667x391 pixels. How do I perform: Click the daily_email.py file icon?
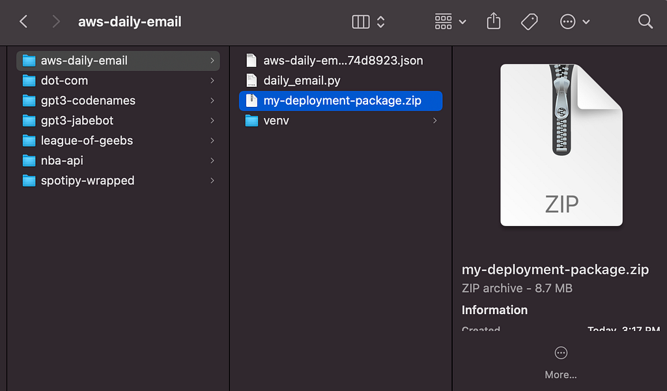tap(251, 80)
